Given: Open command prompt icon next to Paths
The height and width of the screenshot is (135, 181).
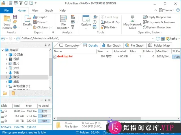Looking at the screenshot, I should tap(163, 39).
